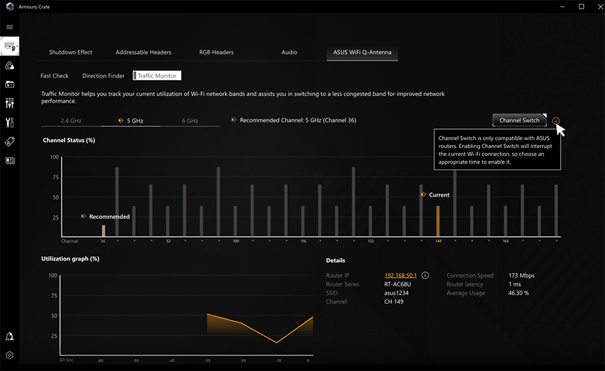This screenshot has height=371, width=605.
Task: Click the Channel Switch tooltip text
Action: click(x=497, y=150)
